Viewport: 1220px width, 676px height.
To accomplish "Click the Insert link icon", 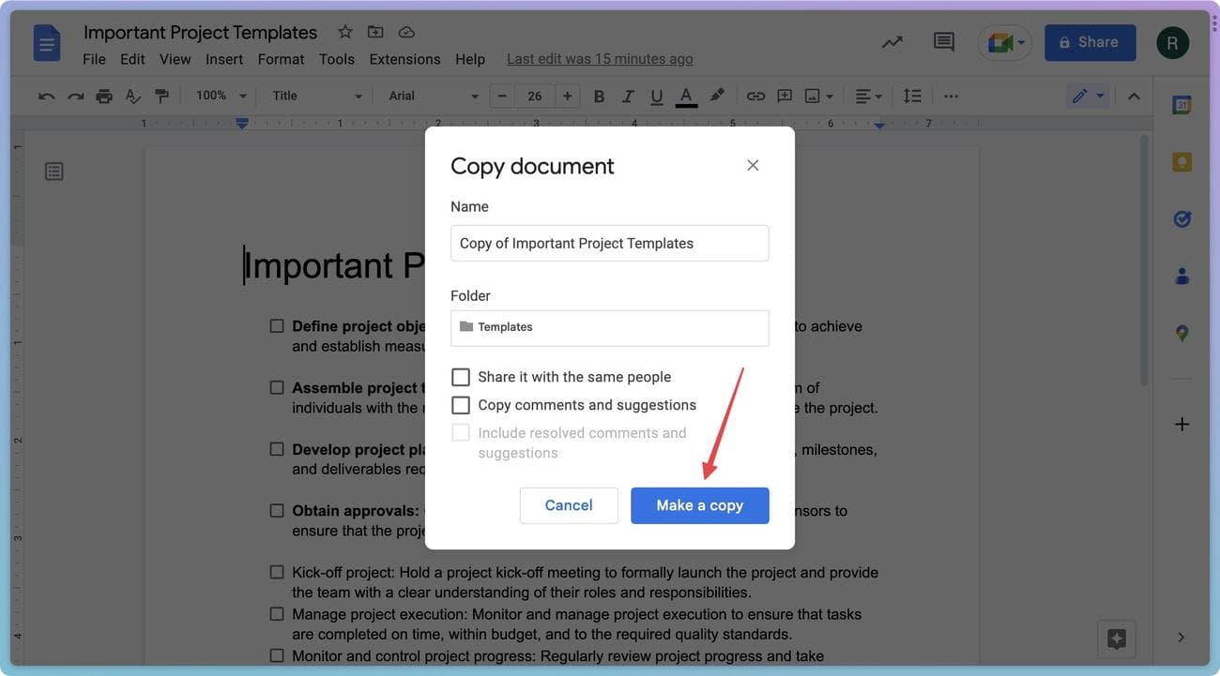I will click(x=755, y=96).
